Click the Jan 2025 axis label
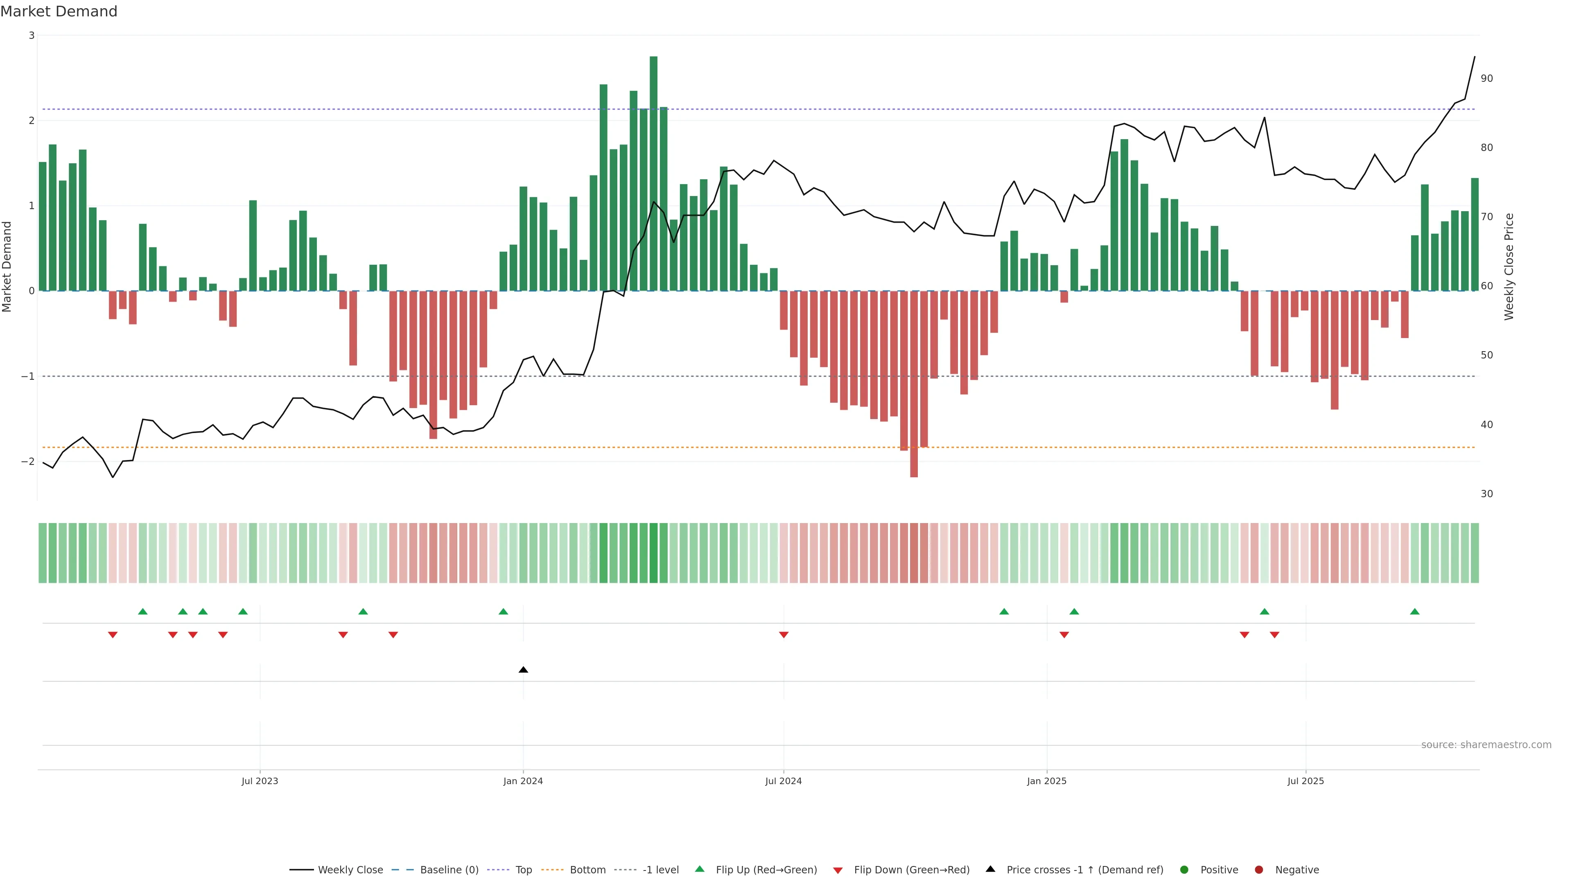Image resolution: width=1572 pixels, height=884 pixels. click(1046, 781)
